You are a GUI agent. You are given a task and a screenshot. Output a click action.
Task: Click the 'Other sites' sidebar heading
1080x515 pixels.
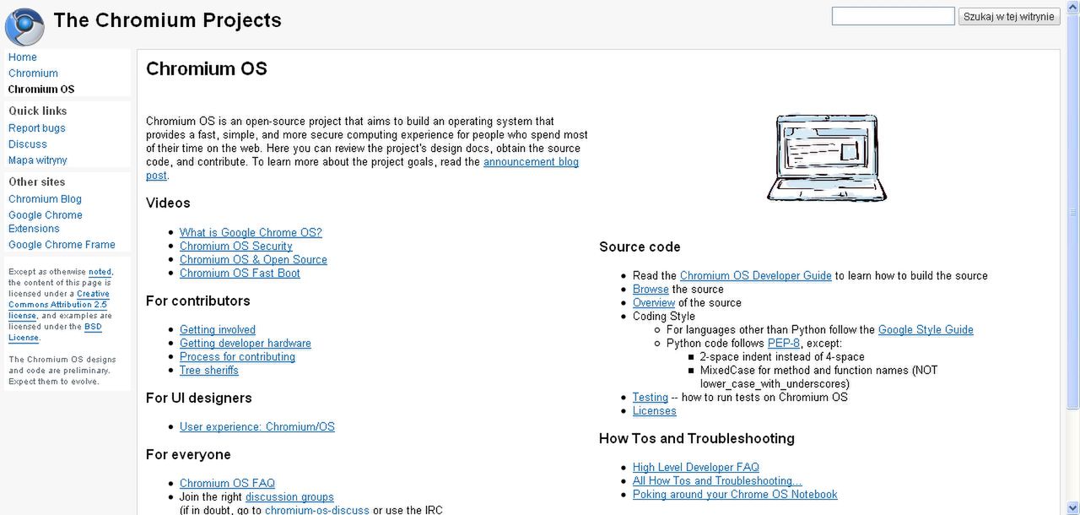(x=37, y=182)
